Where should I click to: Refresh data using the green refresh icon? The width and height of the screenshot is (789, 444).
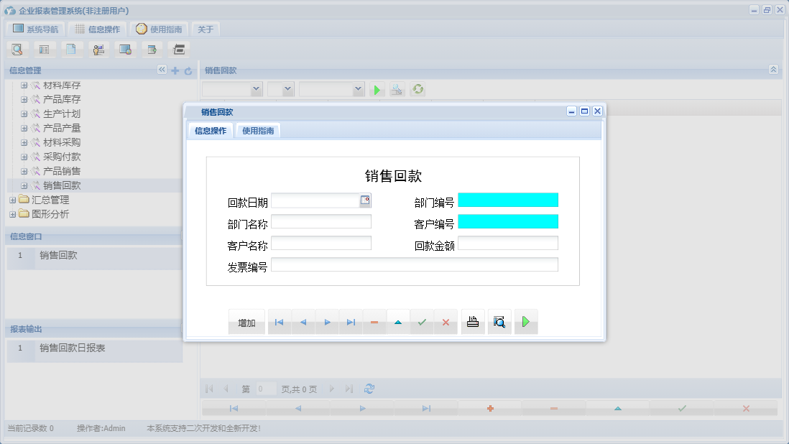point(417,89)
